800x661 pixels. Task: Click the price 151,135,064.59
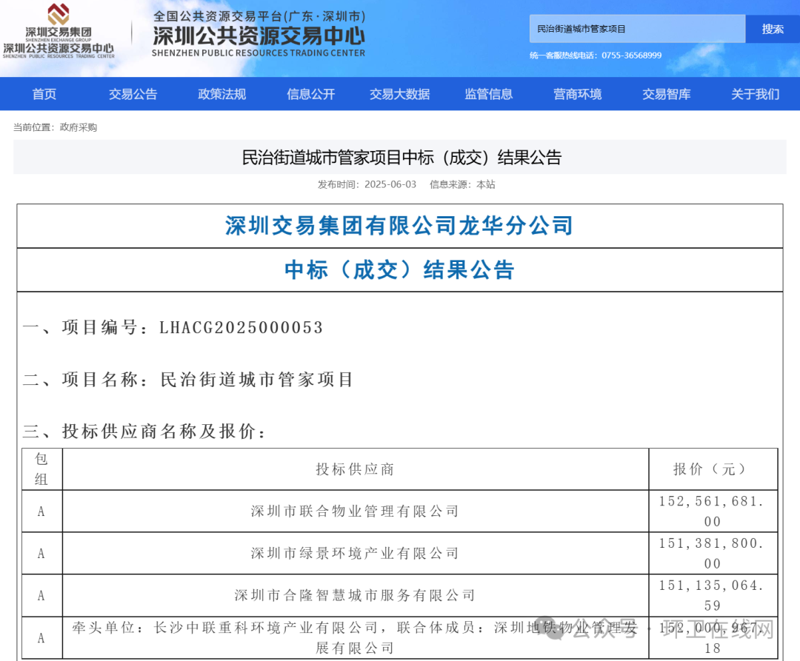click(713, 595)
